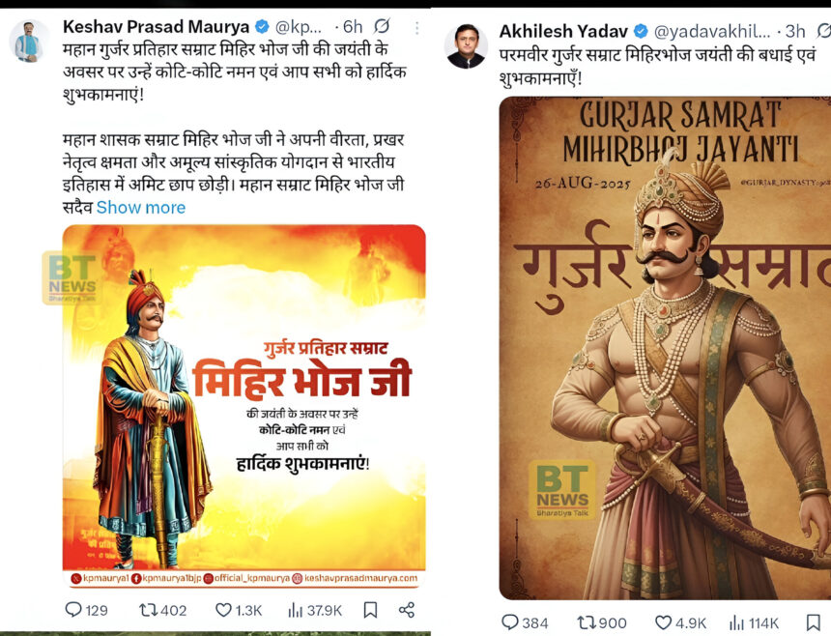The width and height of the screenshot is (831, 636).
Task: Reply to Keshav Prasad Maurya's tweet
Action: point(72,610)
